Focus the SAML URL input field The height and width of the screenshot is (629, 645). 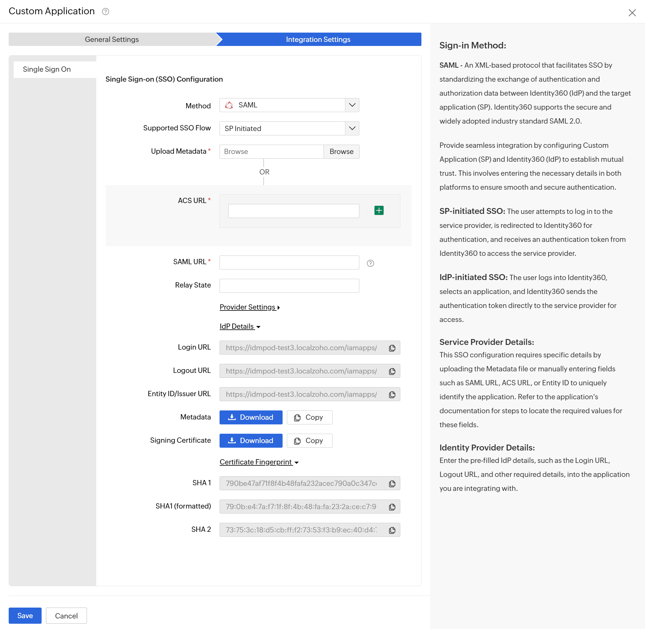point(289,262)
